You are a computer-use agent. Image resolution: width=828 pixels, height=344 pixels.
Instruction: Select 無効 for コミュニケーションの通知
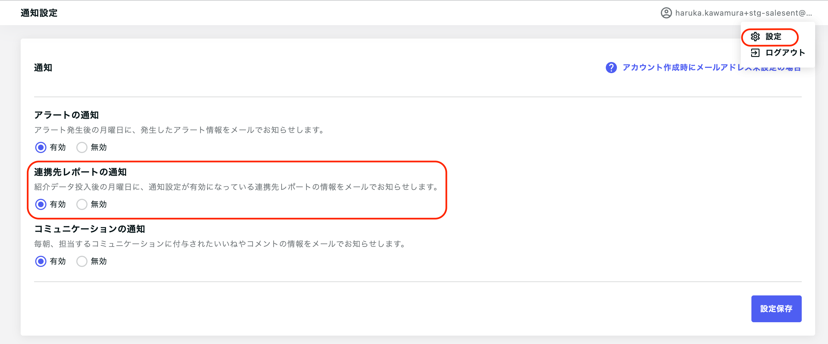82,261
